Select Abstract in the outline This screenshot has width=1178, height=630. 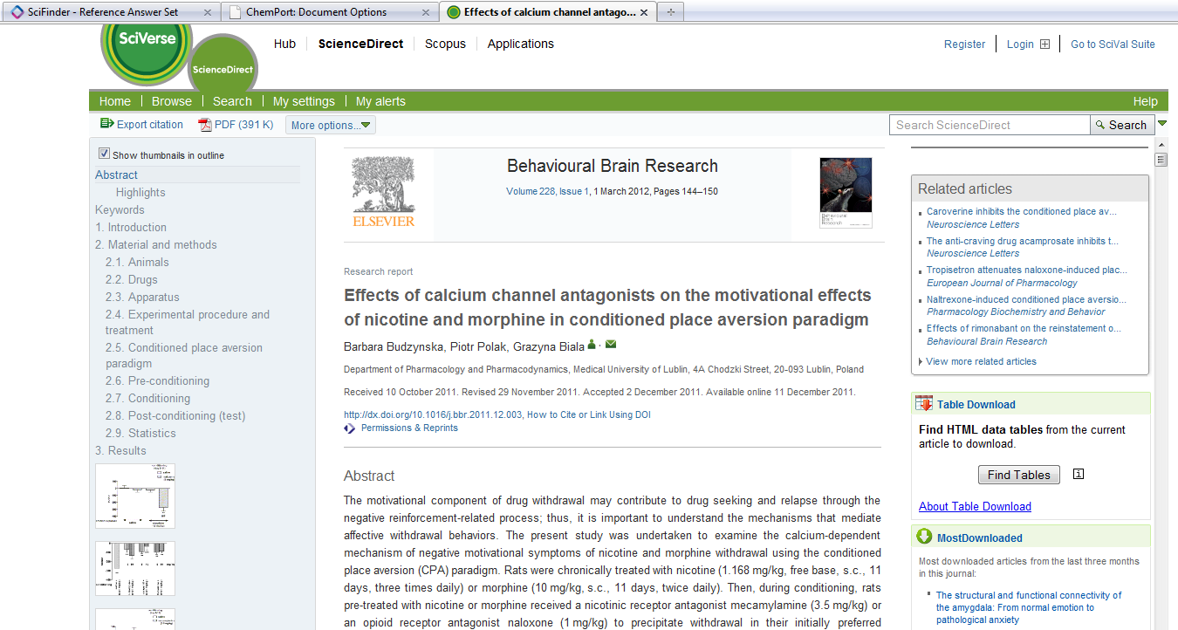pos(116,175)
